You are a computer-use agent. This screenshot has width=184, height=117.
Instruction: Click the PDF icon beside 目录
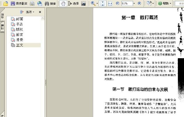point(13,40)
